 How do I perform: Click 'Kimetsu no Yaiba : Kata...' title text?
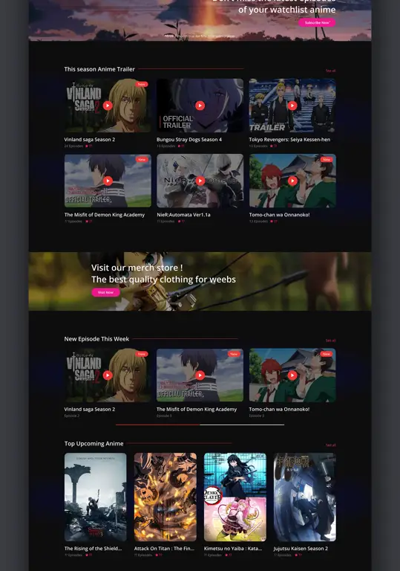233,549
